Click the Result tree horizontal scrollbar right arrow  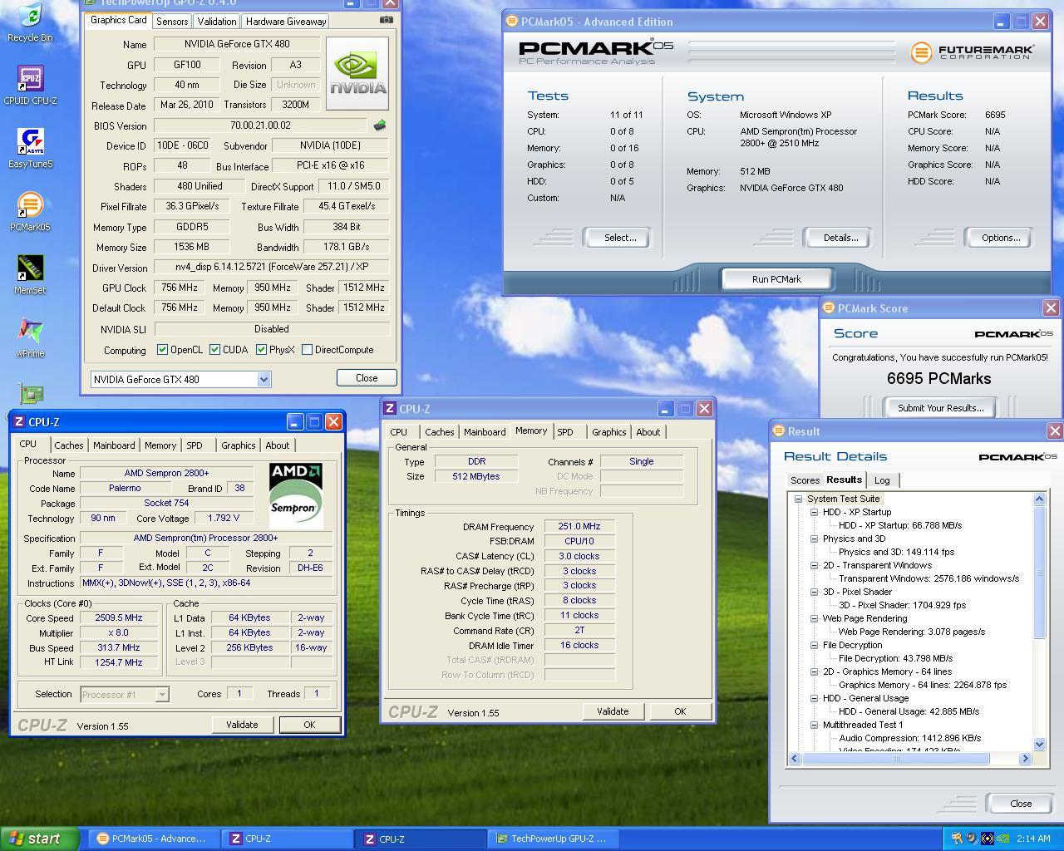pyautogui.click(x=1025, y=758)
